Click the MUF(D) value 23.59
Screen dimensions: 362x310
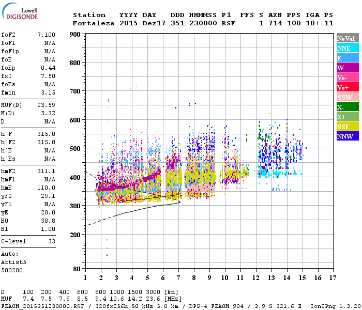tap(46, 105)
